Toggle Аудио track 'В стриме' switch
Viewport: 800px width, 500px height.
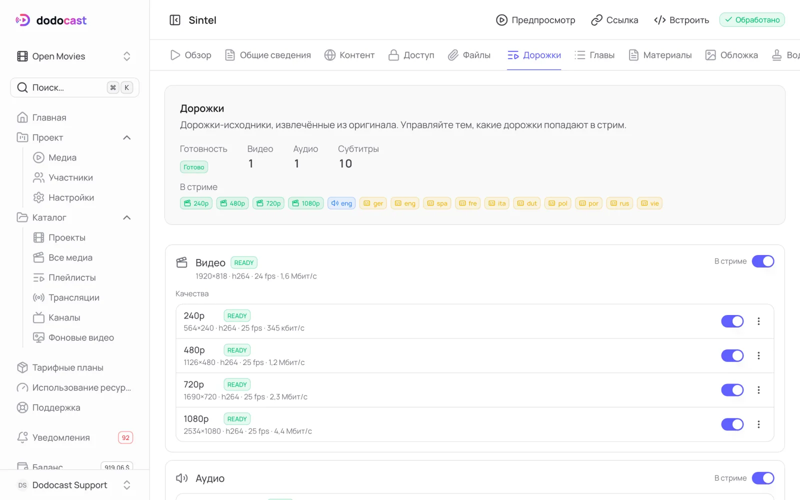pos(763,478)
